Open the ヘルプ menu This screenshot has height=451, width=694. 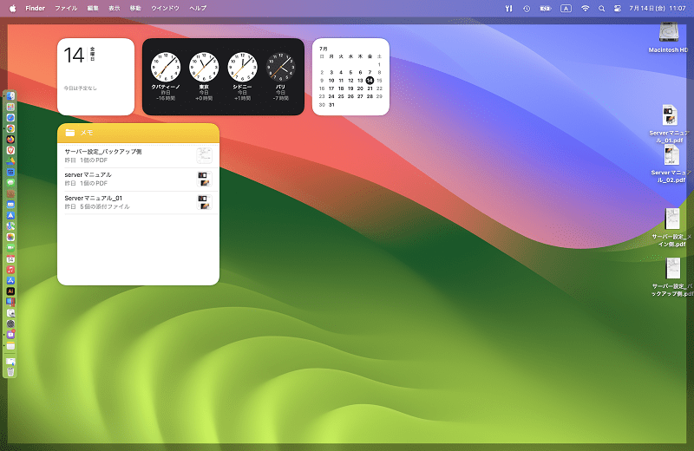pyautogui.click(x=198, y=8)
